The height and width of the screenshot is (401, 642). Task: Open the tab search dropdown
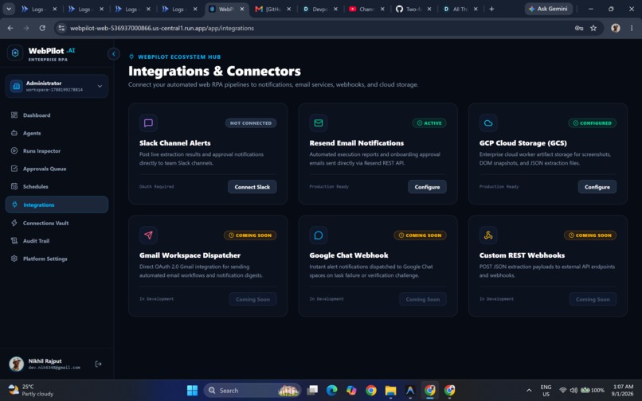point(9,9)
